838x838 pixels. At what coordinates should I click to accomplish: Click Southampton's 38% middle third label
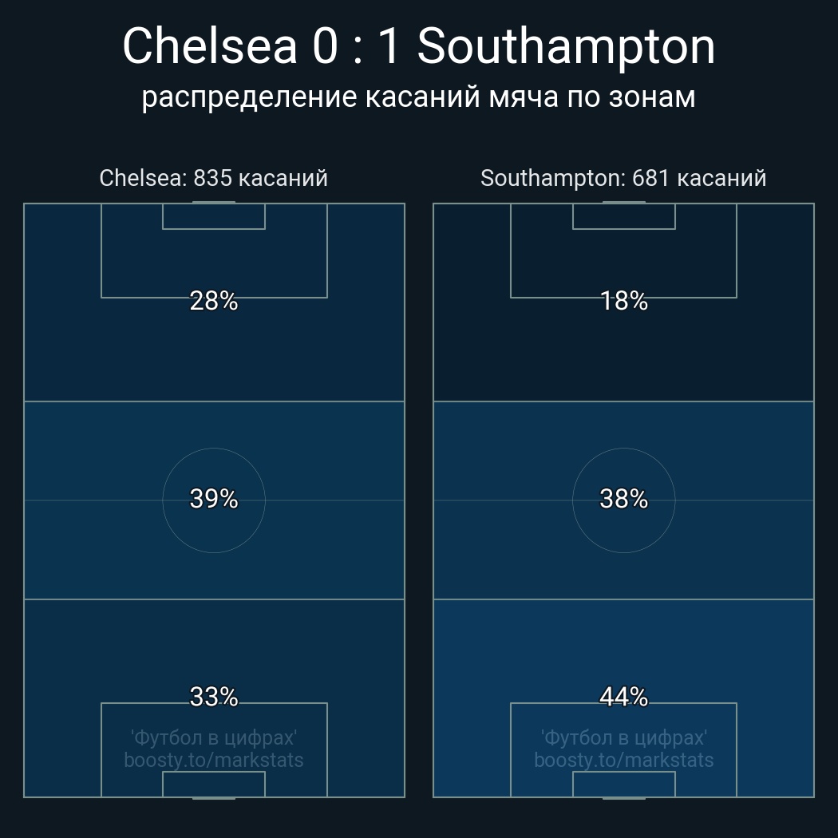(x=623, y=499)
